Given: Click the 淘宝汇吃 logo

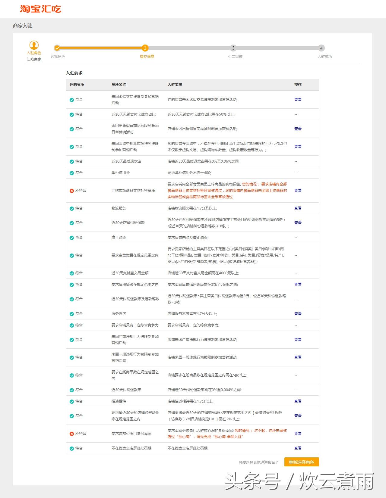Looking at the screenshot, I should 40,9.
